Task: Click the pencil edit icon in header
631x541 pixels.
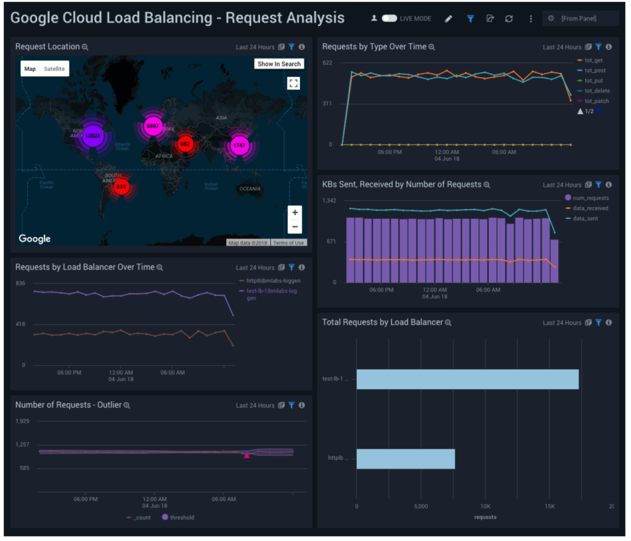Action: (449, 19)
